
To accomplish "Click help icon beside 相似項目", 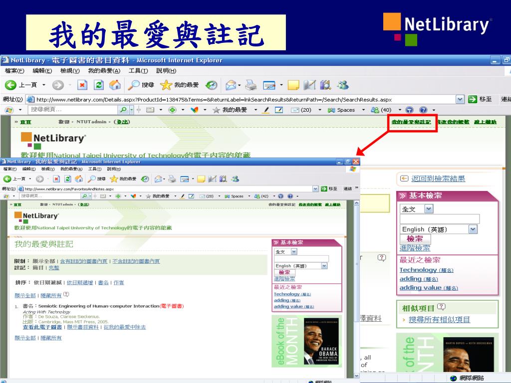I will pos(441,307).
